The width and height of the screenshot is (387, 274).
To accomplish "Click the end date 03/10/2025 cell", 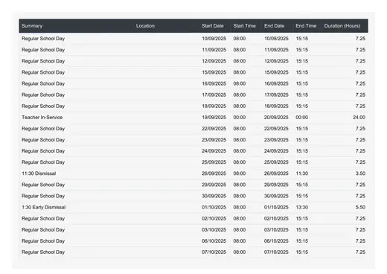I will pos(276,230).
